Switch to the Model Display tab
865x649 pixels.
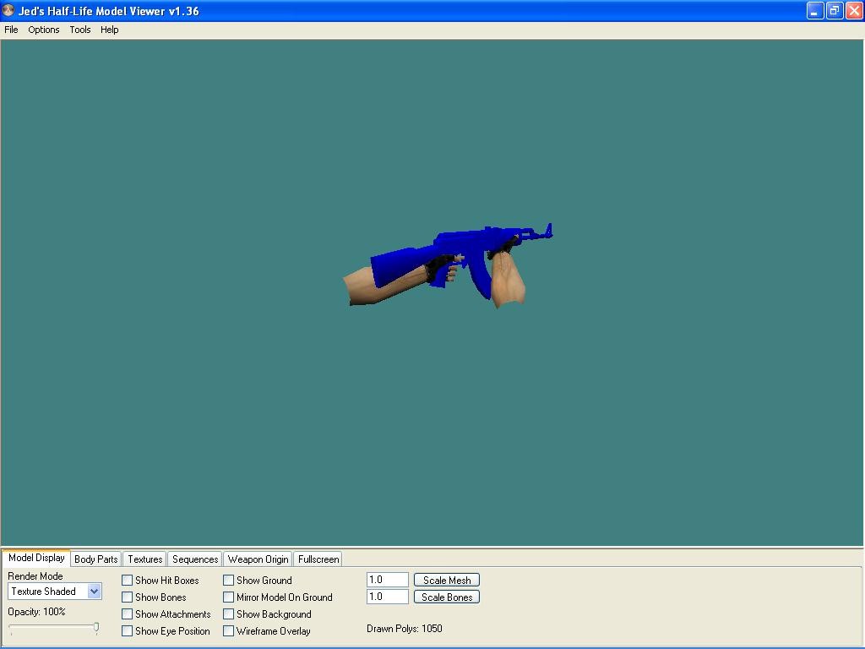[36, 558]
